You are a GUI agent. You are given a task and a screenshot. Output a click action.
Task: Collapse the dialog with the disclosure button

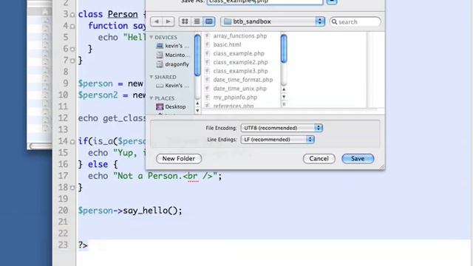(x=332, y=1)
